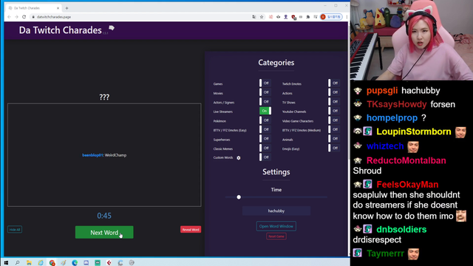
Task: Enable BTTV / FFZ Emotes (Medium)
Action: [x=334, y=130]
